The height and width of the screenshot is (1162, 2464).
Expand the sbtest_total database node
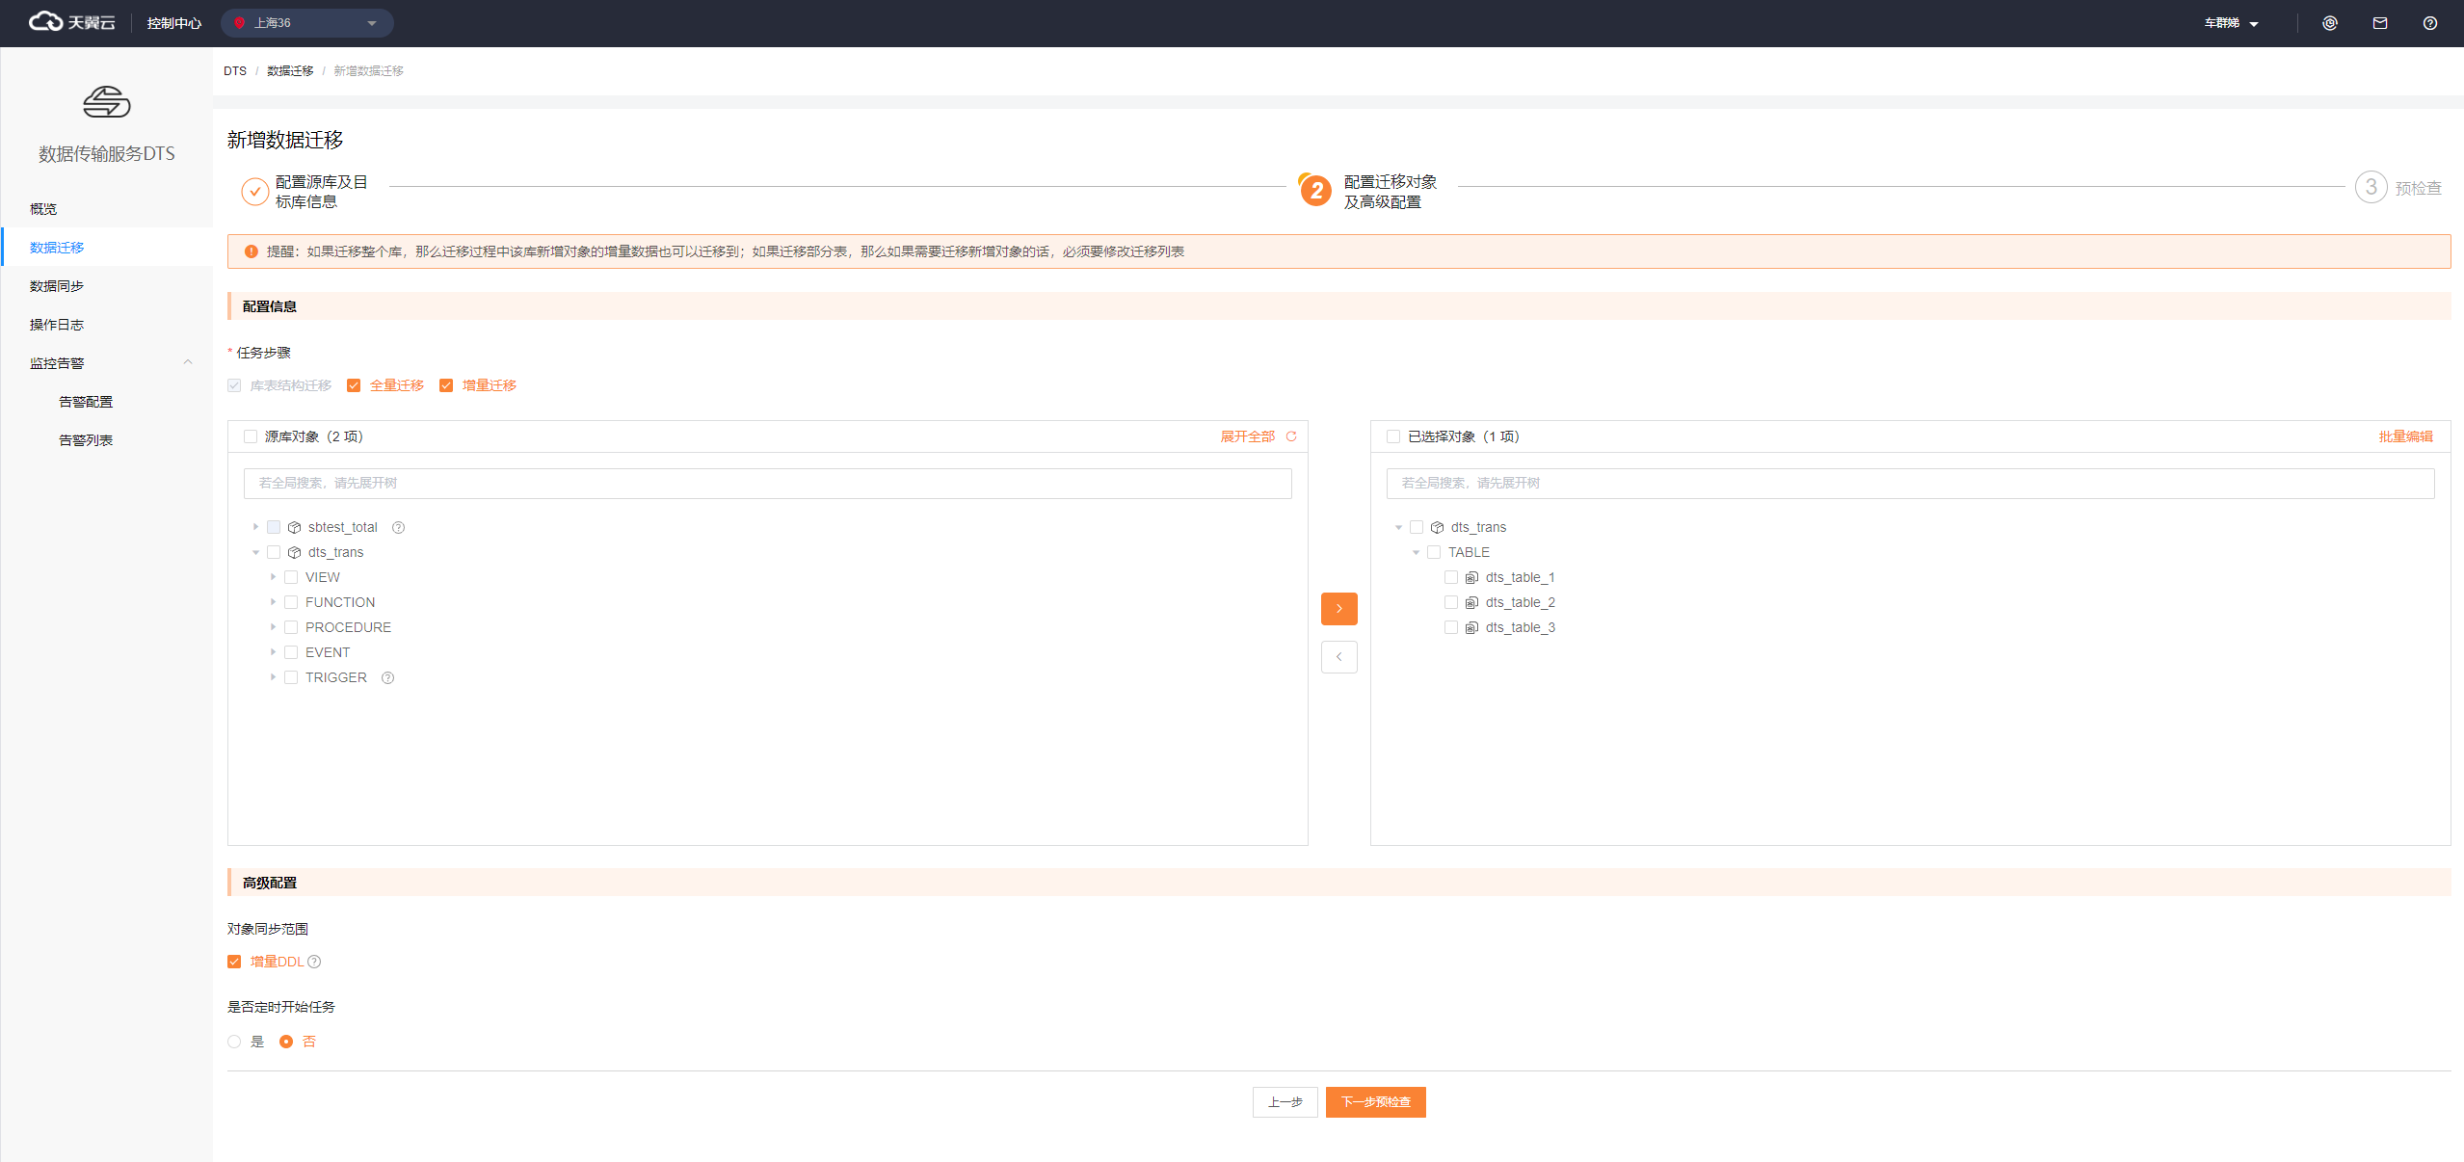tap(255, 527)
